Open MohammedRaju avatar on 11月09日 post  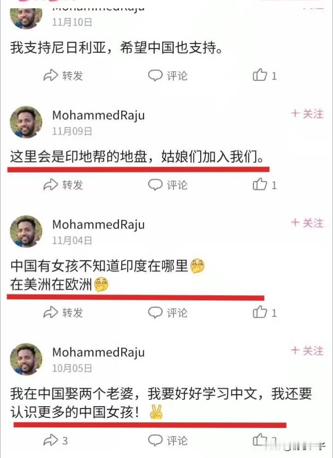click(26, 122)
